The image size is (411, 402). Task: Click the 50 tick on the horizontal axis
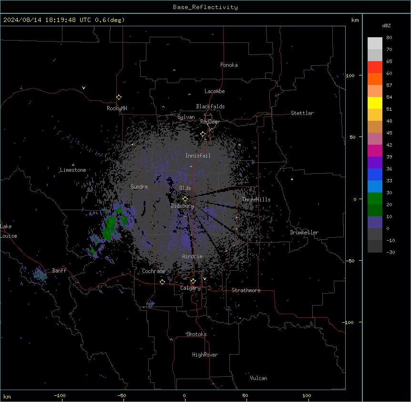(245, 395)
